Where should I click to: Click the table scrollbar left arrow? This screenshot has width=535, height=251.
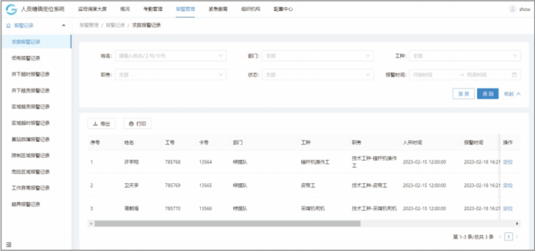point(91,223)
